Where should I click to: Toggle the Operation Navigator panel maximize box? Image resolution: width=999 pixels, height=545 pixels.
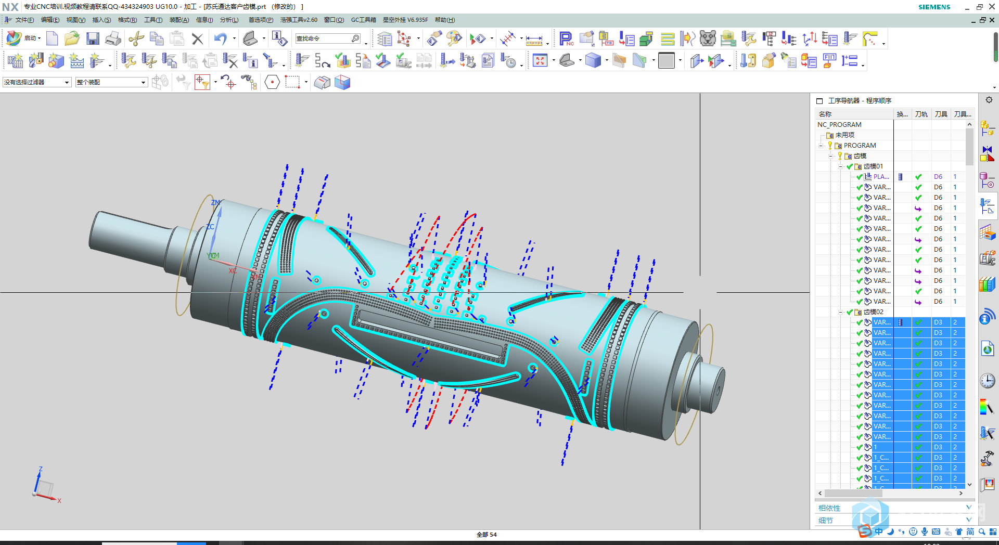(819, 101)
